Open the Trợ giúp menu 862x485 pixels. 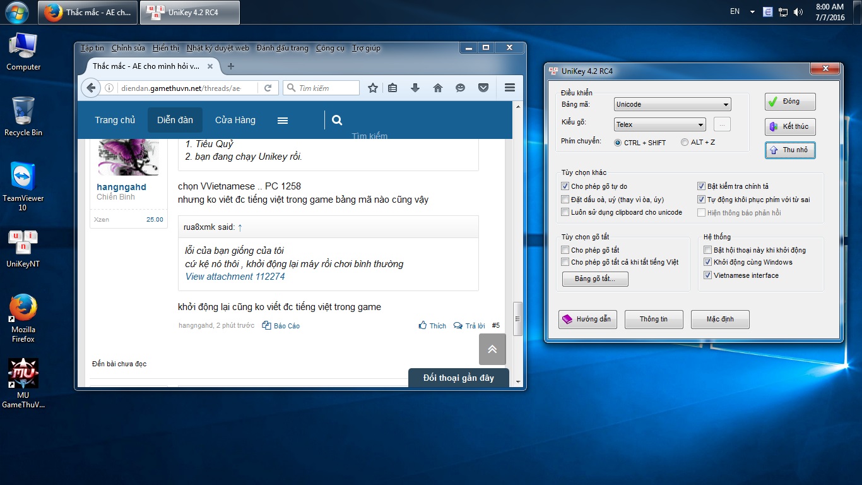tap(367, 48)
